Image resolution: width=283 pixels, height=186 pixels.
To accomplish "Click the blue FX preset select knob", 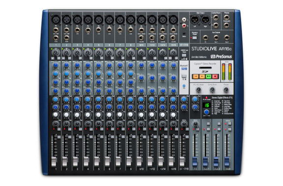I will point(206,112).
